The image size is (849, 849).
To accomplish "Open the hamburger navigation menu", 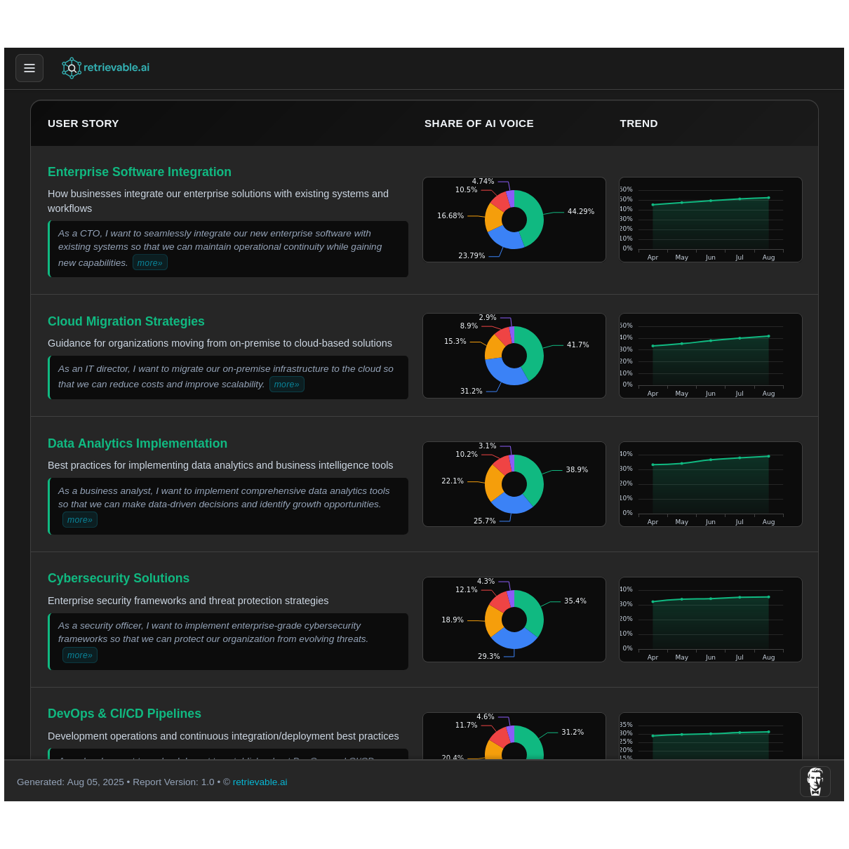I will [29, 68].
